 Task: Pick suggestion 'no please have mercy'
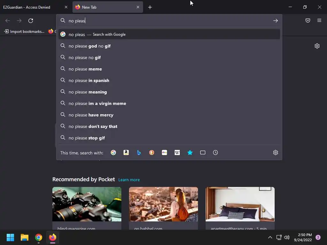coord(169,115)
